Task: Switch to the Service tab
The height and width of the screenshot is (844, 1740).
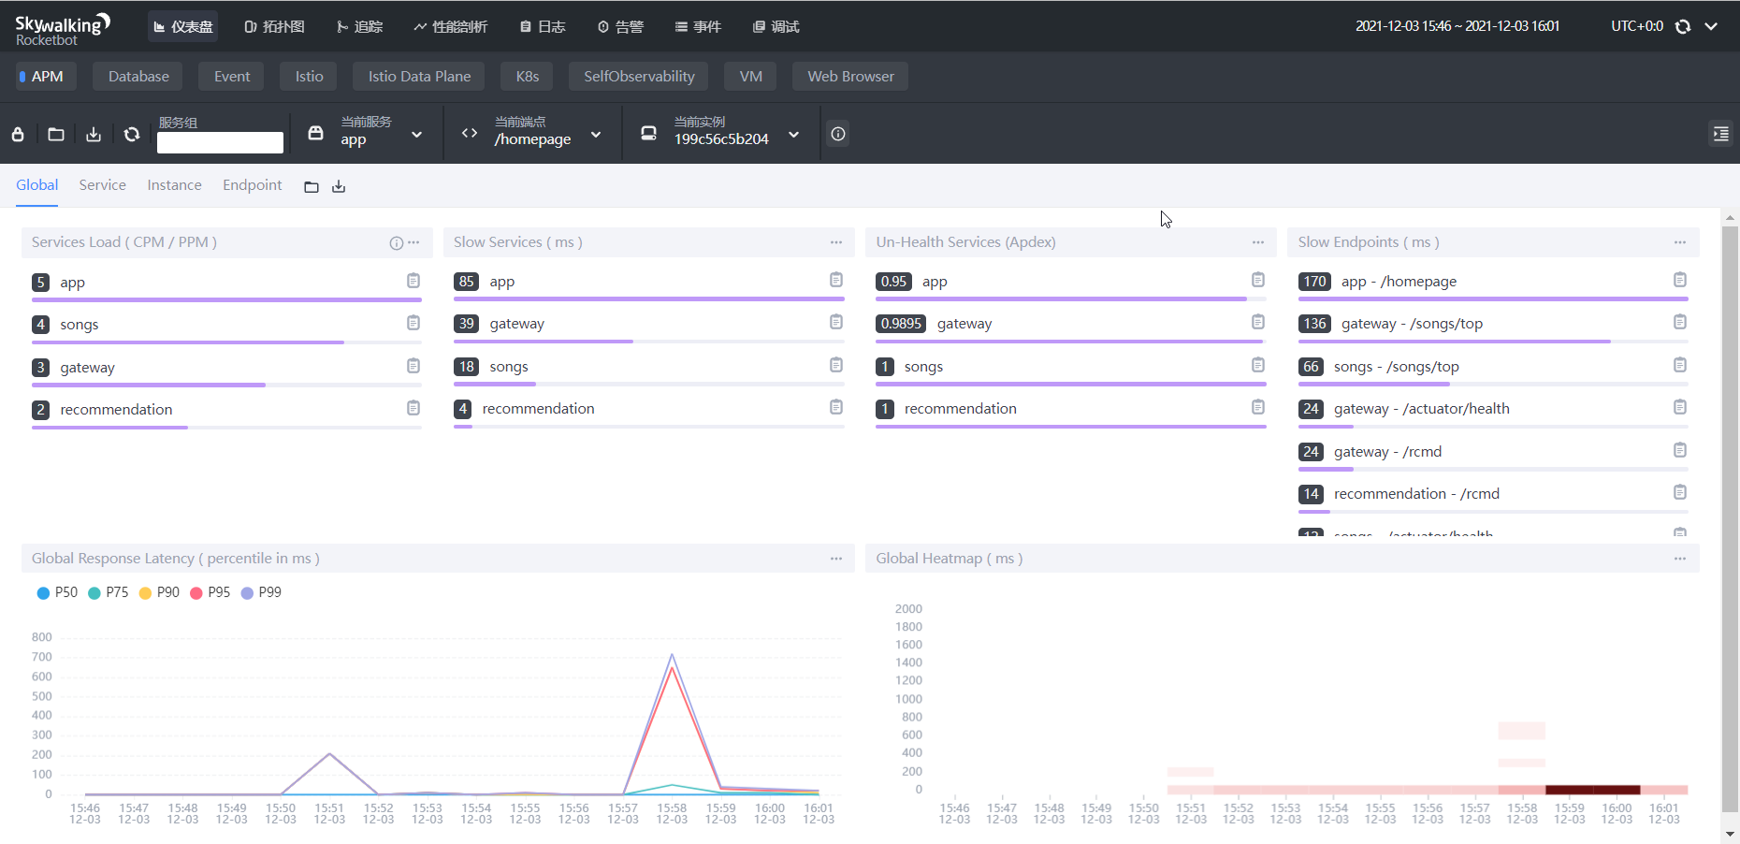Action: [102, 184]
